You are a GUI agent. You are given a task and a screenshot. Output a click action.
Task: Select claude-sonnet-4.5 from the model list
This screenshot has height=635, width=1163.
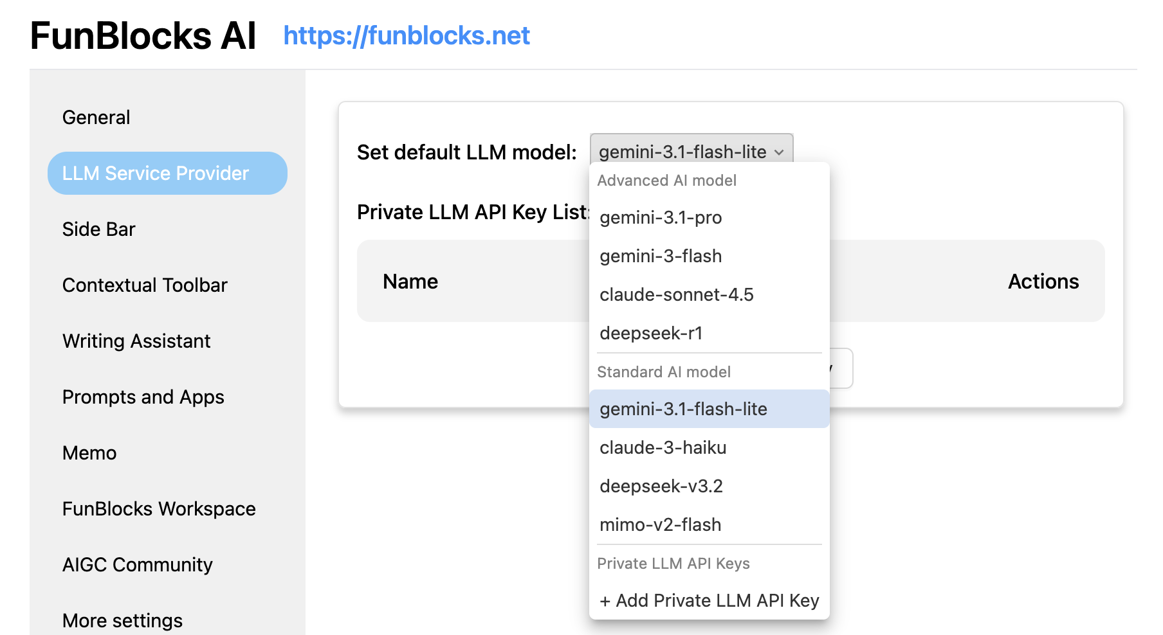tap(677, 294)
